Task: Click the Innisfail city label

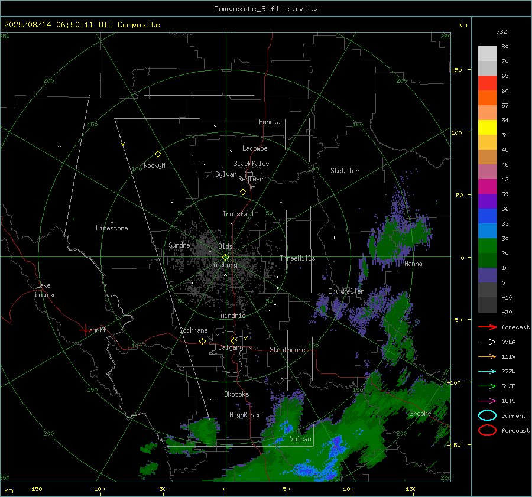Action: [x=239, y=214]
